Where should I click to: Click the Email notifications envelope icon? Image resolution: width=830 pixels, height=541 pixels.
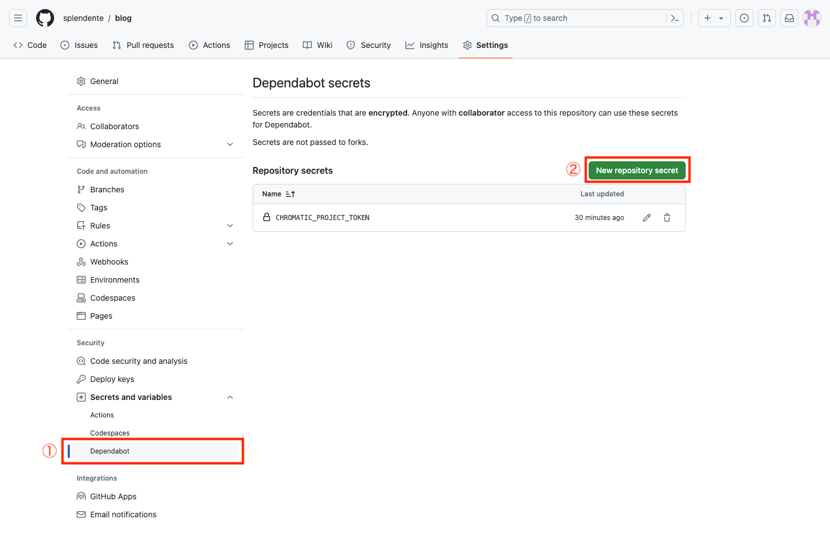tap(81, 514)
